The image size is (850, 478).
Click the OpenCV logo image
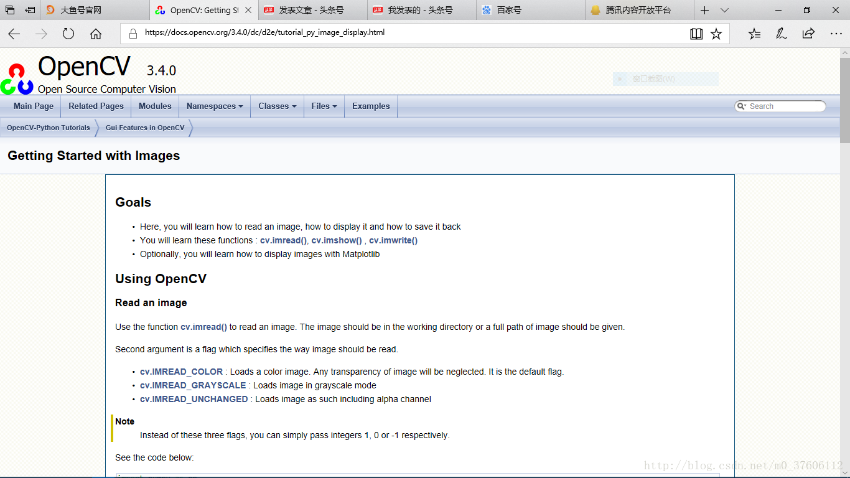pos(17,78)
